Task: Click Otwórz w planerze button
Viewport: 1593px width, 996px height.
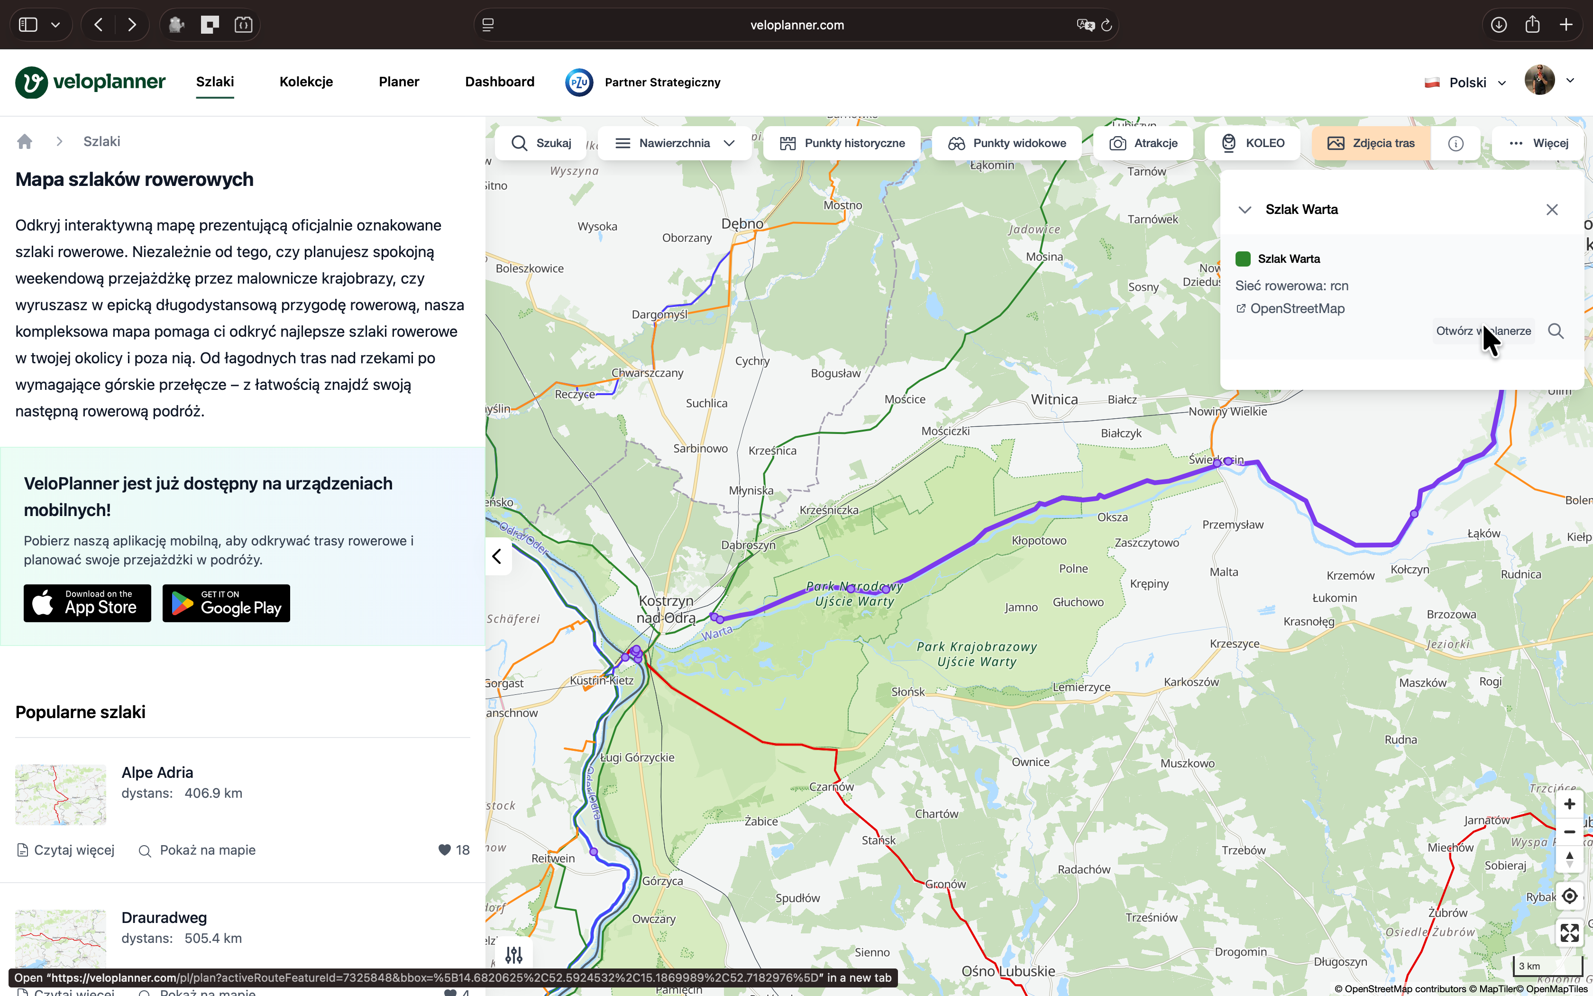Action: point(1483,331)
